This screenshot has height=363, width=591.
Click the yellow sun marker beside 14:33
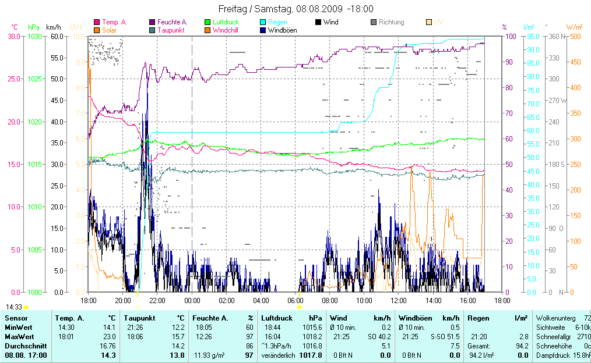pos(26,307)
